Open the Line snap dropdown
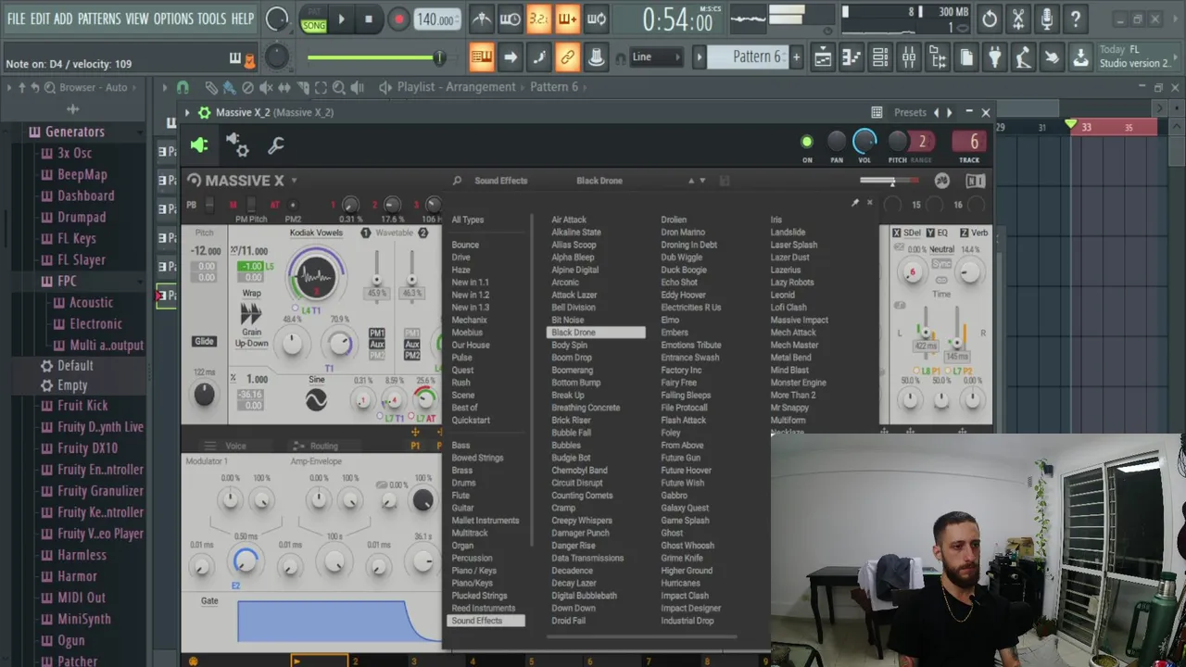This screenshot has height=667, width=1186. 657,57
